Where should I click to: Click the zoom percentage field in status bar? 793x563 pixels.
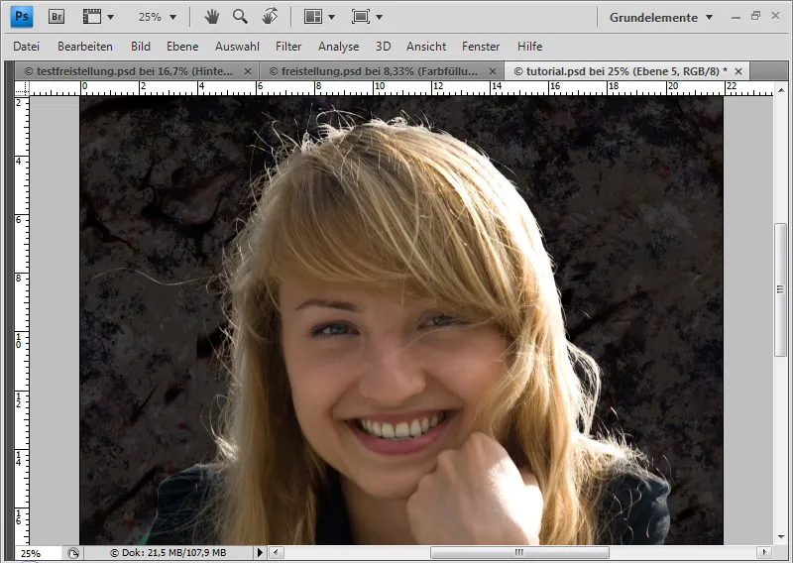[x=32, y=553]
